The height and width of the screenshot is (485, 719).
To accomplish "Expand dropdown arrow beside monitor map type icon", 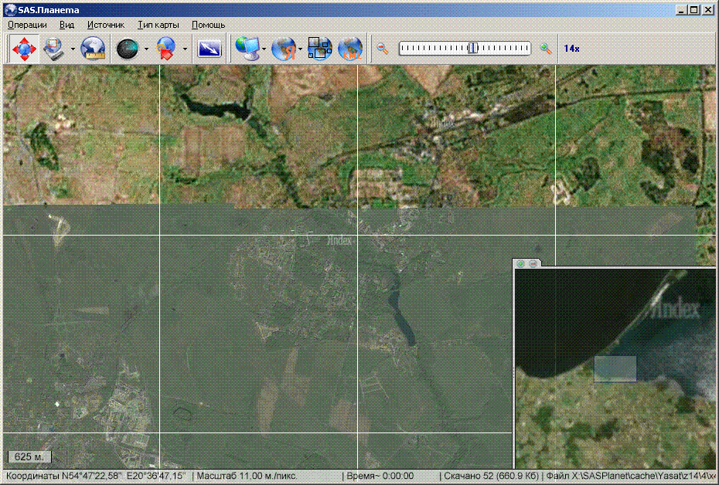I will tap(264, 49).
